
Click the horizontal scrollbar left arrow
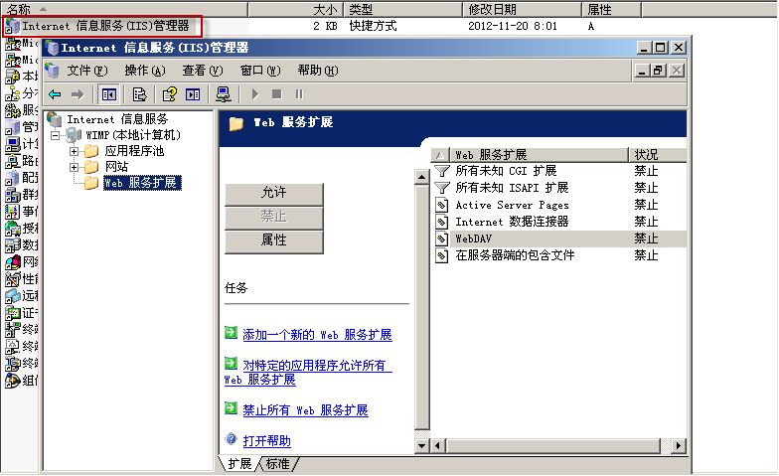click(x=437, y=445)
